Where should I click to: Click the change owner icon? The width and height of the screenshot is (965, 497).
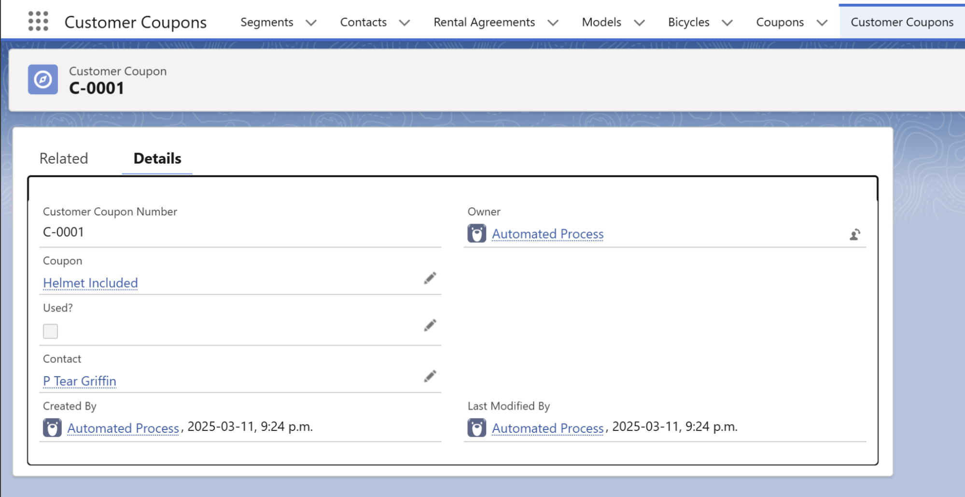click(x=854, y=234)
